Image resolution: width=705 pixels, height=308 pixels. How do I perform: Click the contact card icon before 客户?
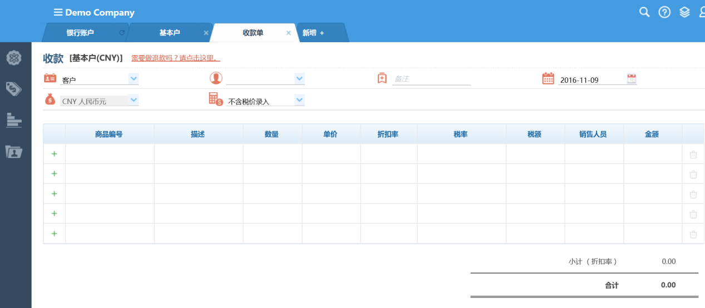50,78
